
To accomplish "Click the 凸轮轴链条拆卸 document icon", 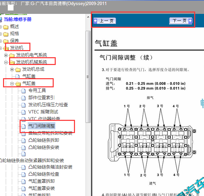I will point(23,140).
